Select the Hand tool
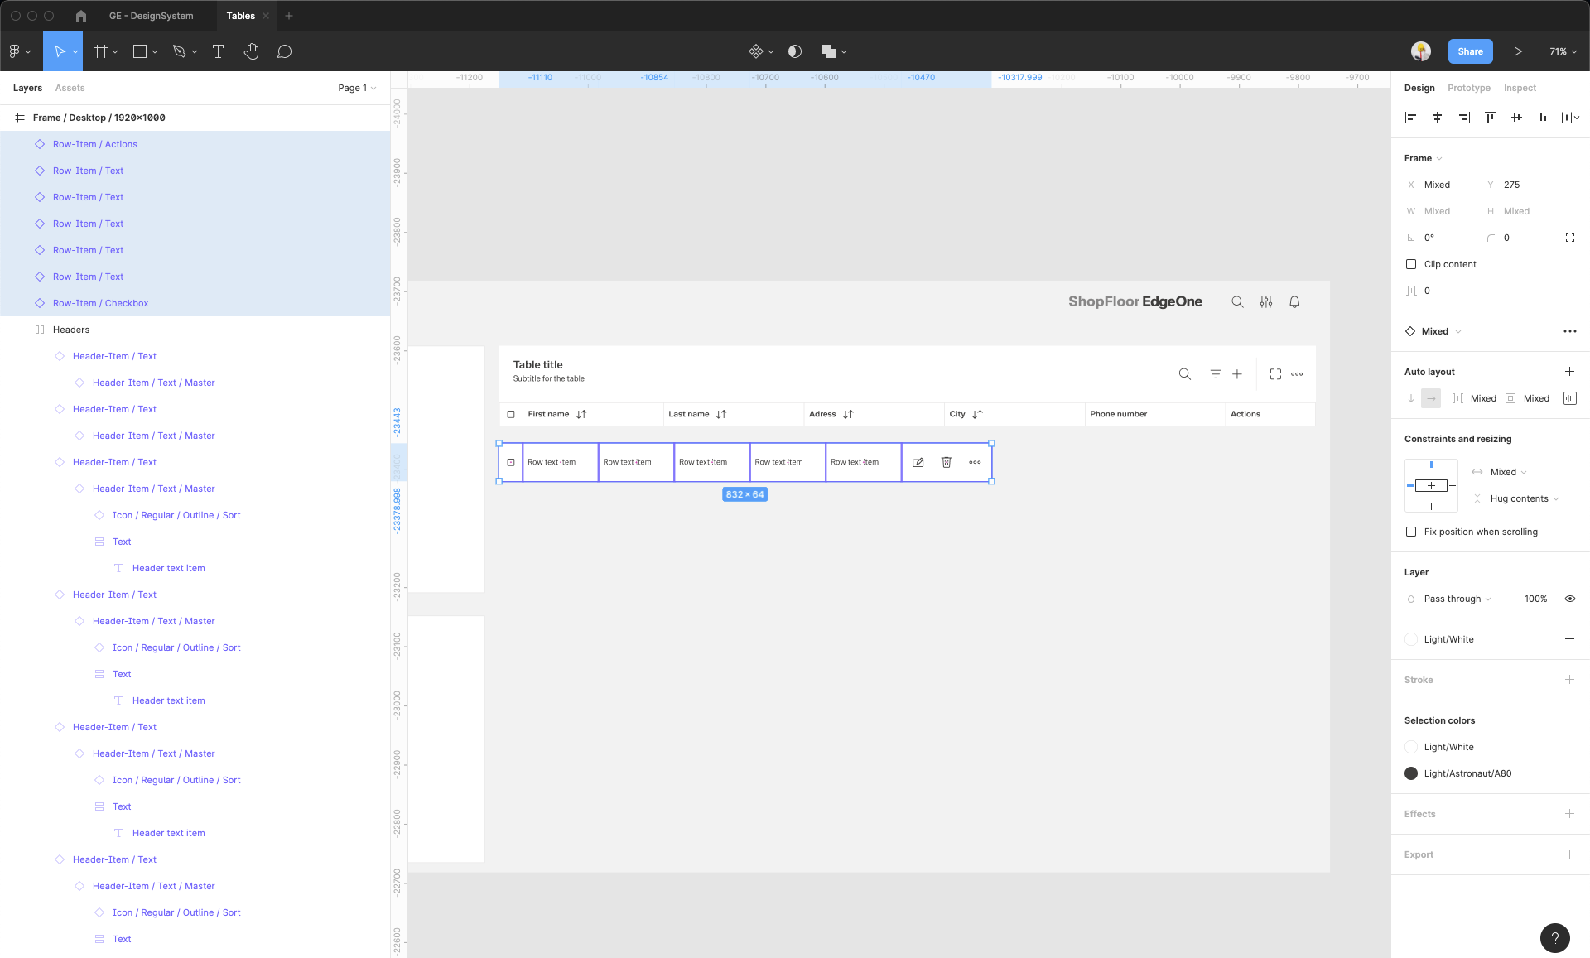 click(252, 51)
